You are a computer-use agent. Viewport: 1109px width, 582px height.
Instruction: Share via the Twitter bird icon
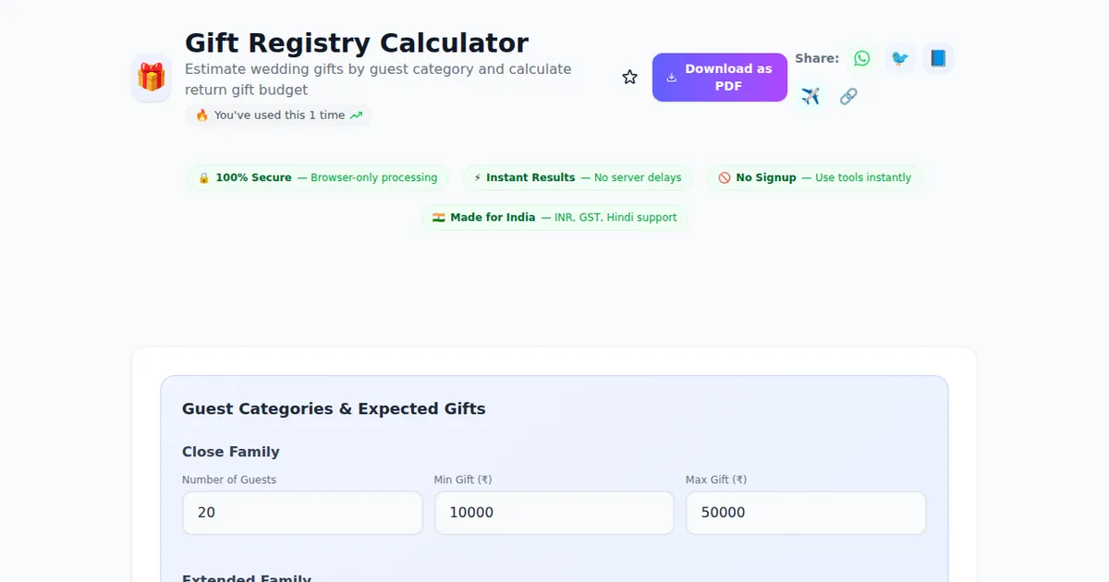tap(899, 59)
